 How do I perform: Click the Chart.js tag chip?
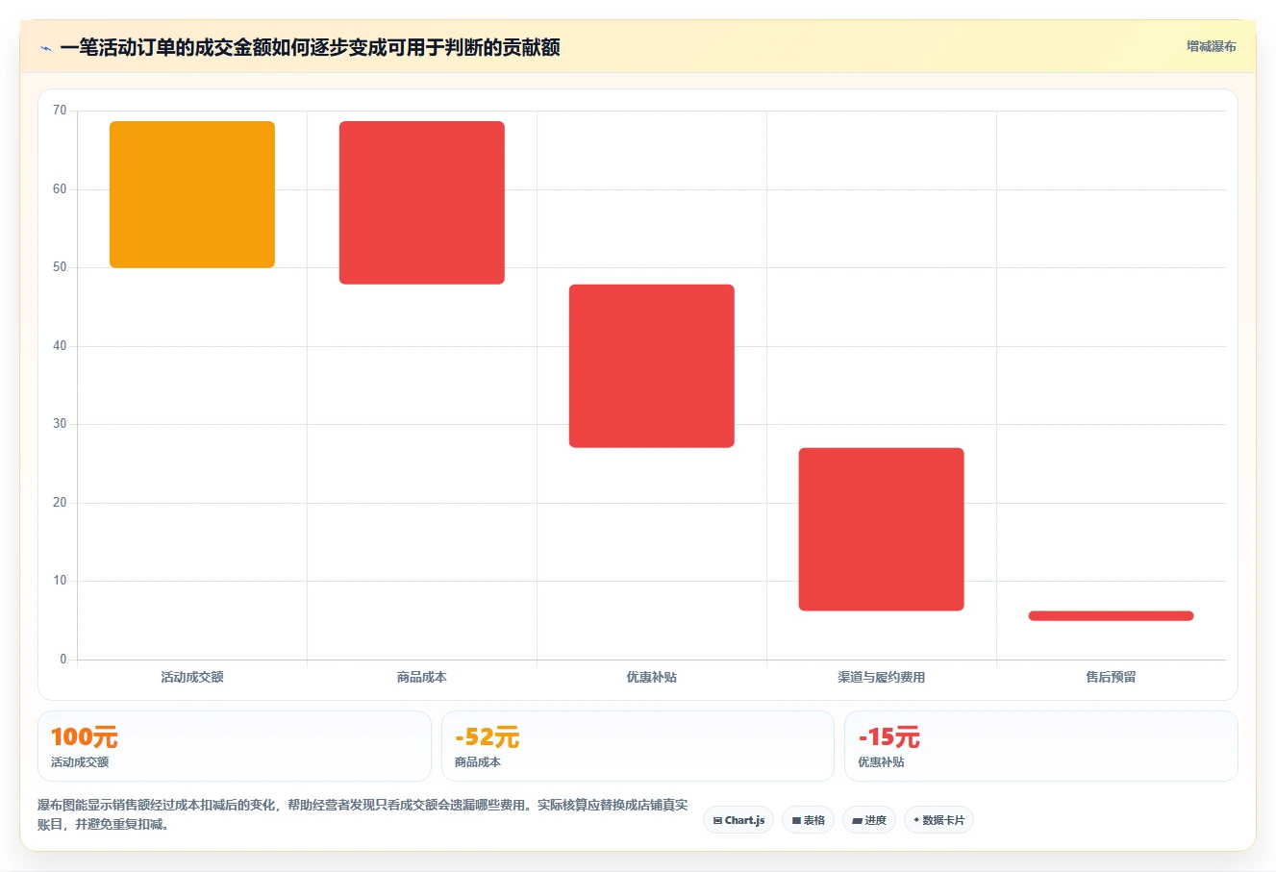[x=738, y=820]
